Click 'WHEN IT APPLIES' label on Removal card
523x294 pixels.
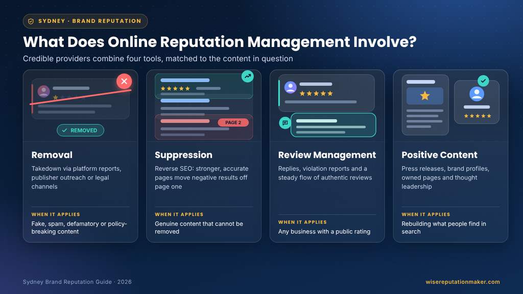tap(56, 214)
